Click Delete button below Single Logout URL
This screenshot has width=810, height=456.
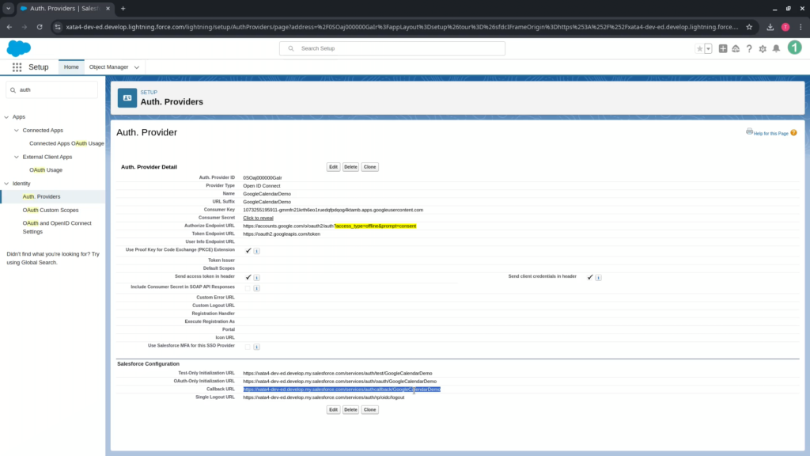(350, 409)
